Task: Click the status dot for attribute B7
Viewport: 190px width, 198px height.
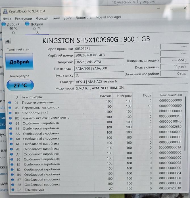Action: coord(12,180)
